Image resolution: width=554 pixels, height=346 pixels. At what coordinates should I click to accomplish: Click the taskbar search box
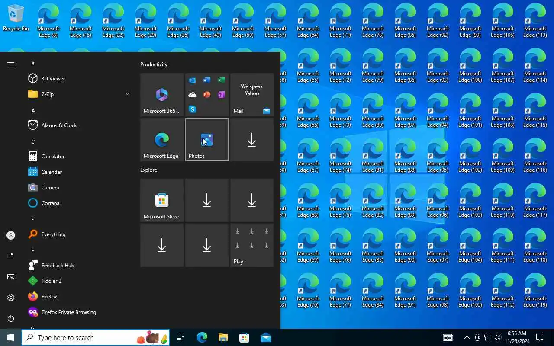pos(95,337)
